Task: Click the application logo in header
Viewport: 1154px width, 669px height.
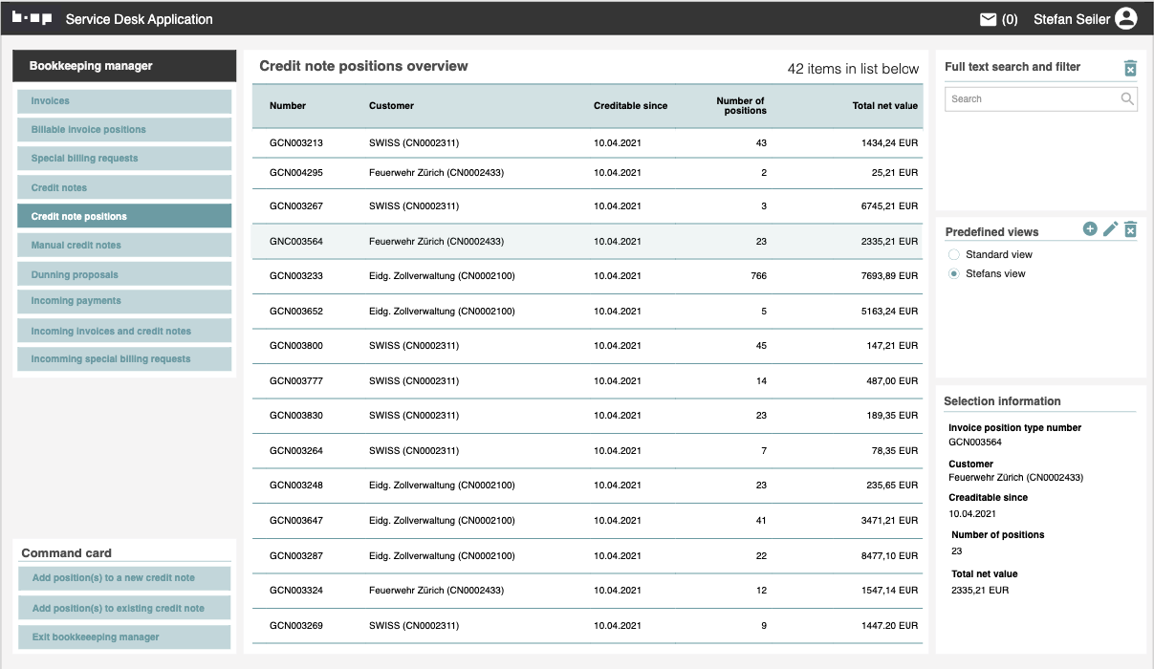Action: click(x=32, y=18)
